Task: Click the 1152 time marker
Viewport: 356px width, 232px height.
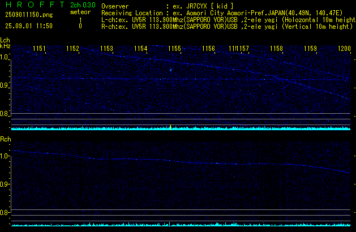Action: pos(72,49)
